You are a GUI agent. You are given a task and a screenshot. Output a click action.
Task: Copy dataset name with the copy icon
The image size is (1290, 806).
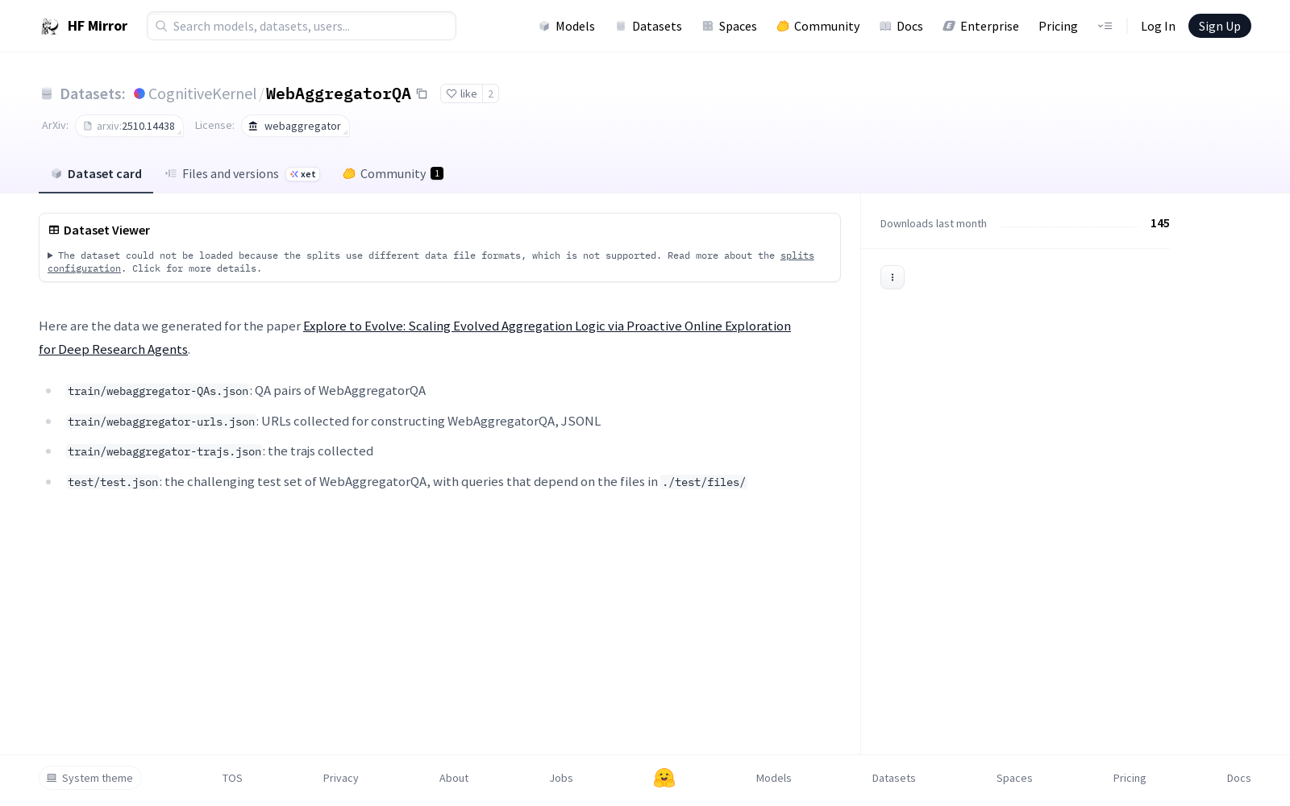pyautogui.click(x=422, y=93)
